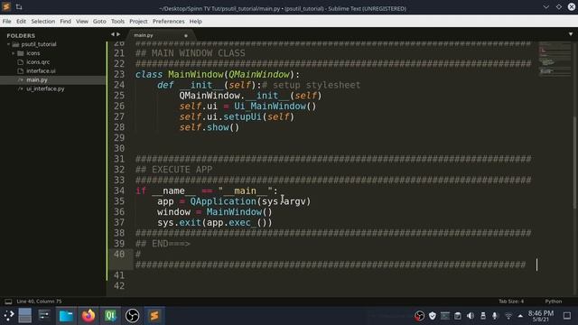Change the Python syntax in the status bar
The height and width of the screenshot is (325, 578).
pos(554,302)
